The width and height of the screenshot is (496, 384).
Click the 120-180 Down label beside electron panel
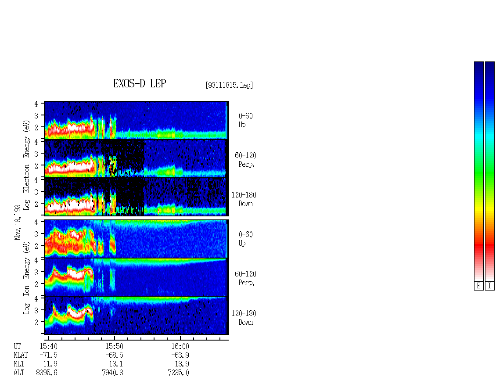pos(244,200)
